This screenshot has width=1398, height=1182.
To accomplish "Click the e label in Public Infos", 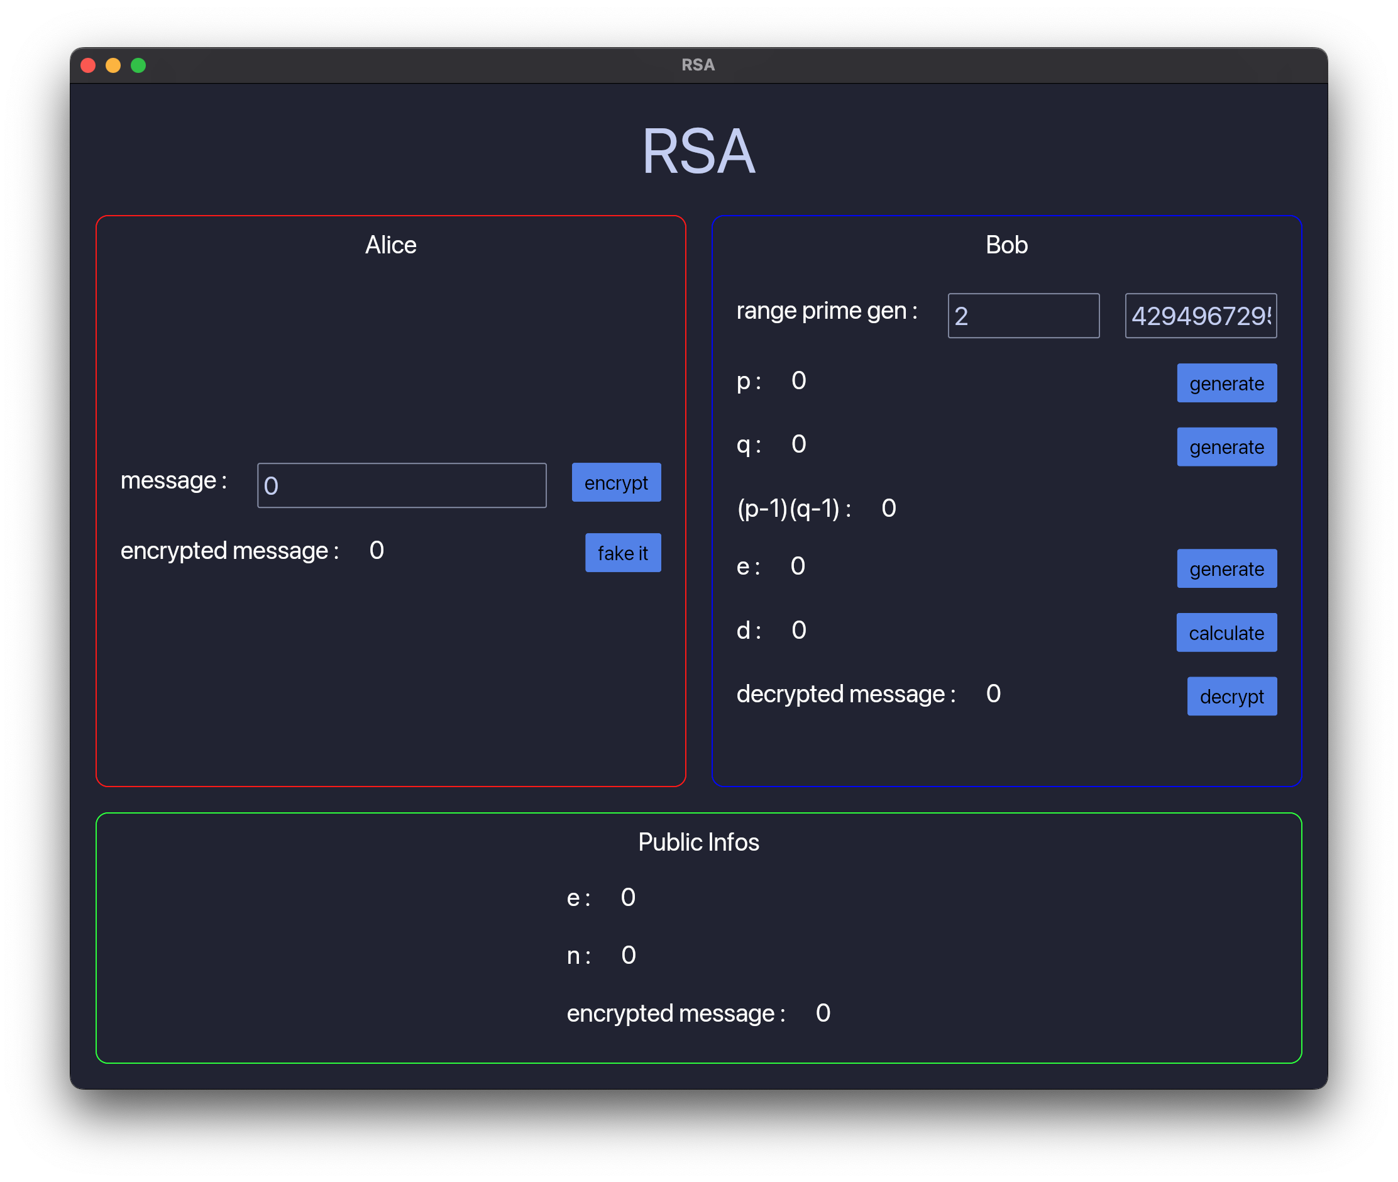I will pos(579,898).
